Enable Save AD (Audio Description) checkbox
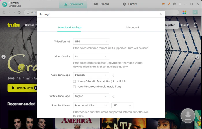The height and width of the screenshot is (129, 202). 74,82
